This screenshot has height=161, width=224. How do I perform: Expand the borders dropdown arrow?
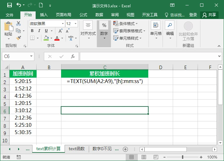(38, 38)
